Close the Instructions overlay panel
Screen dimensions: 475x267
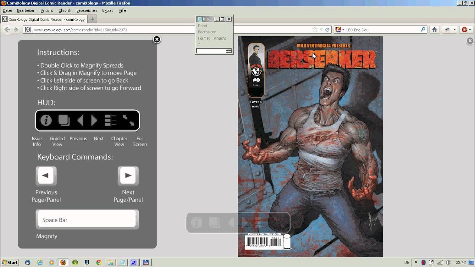[x=157, y=39]
